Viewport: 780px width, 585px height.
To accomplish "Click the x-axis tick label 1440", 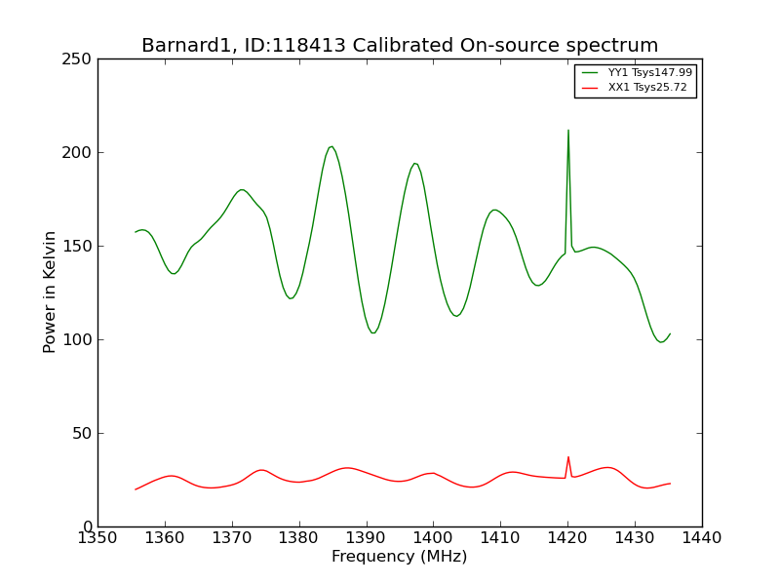I will click(702, 538).
